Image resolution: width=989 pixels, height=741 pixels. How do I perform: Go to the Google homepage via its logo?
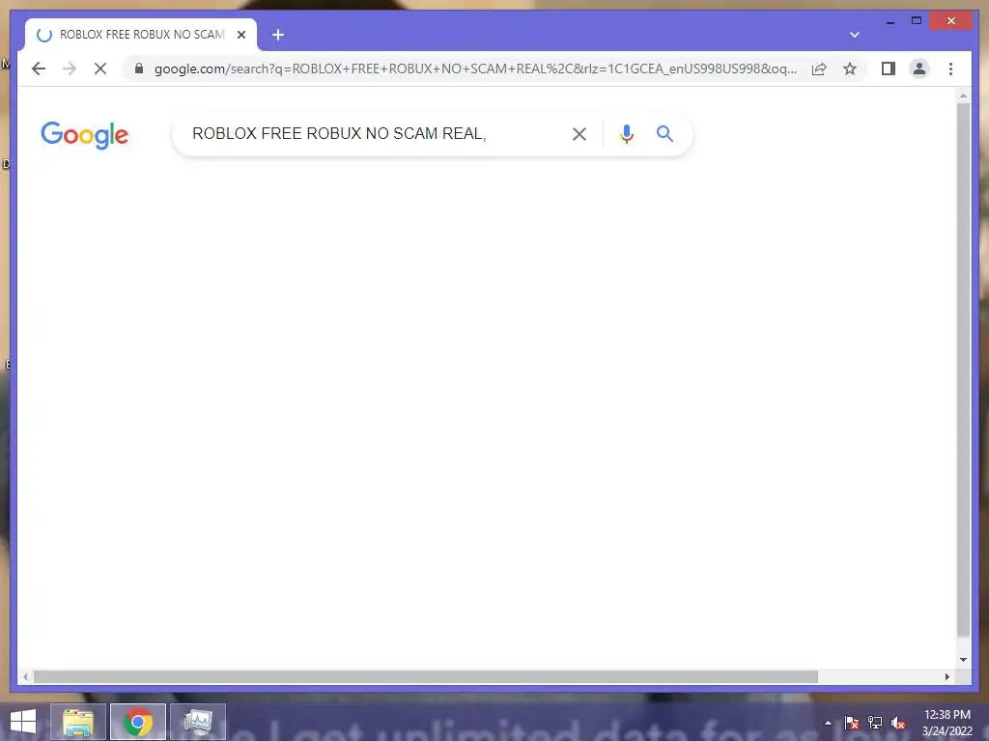tap(85, 135)
